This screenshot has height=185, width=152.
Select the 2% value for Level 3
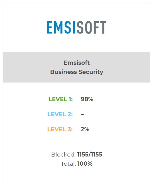pos(85,129)
